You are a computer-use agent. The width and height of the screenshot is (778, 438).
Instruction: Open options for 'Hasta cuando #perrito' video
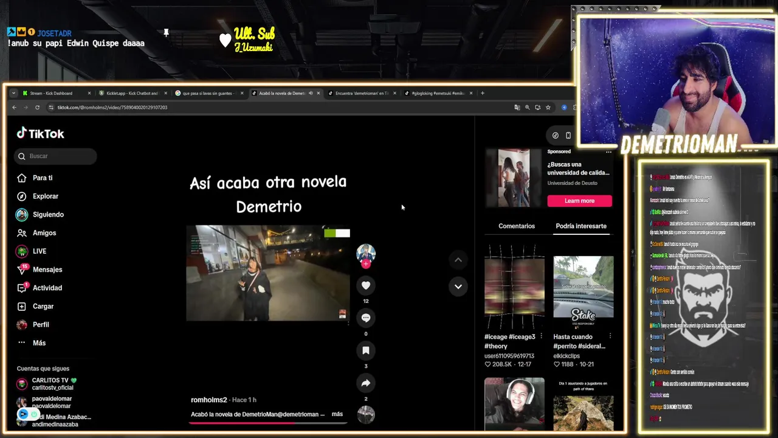tap(610, 336)
